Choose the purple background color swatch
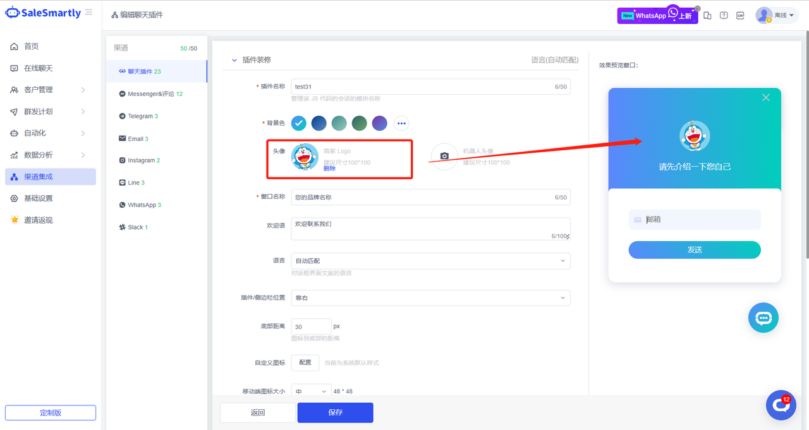Image resolution: width=809 pixels, height=430 pixels. (379, 123)
